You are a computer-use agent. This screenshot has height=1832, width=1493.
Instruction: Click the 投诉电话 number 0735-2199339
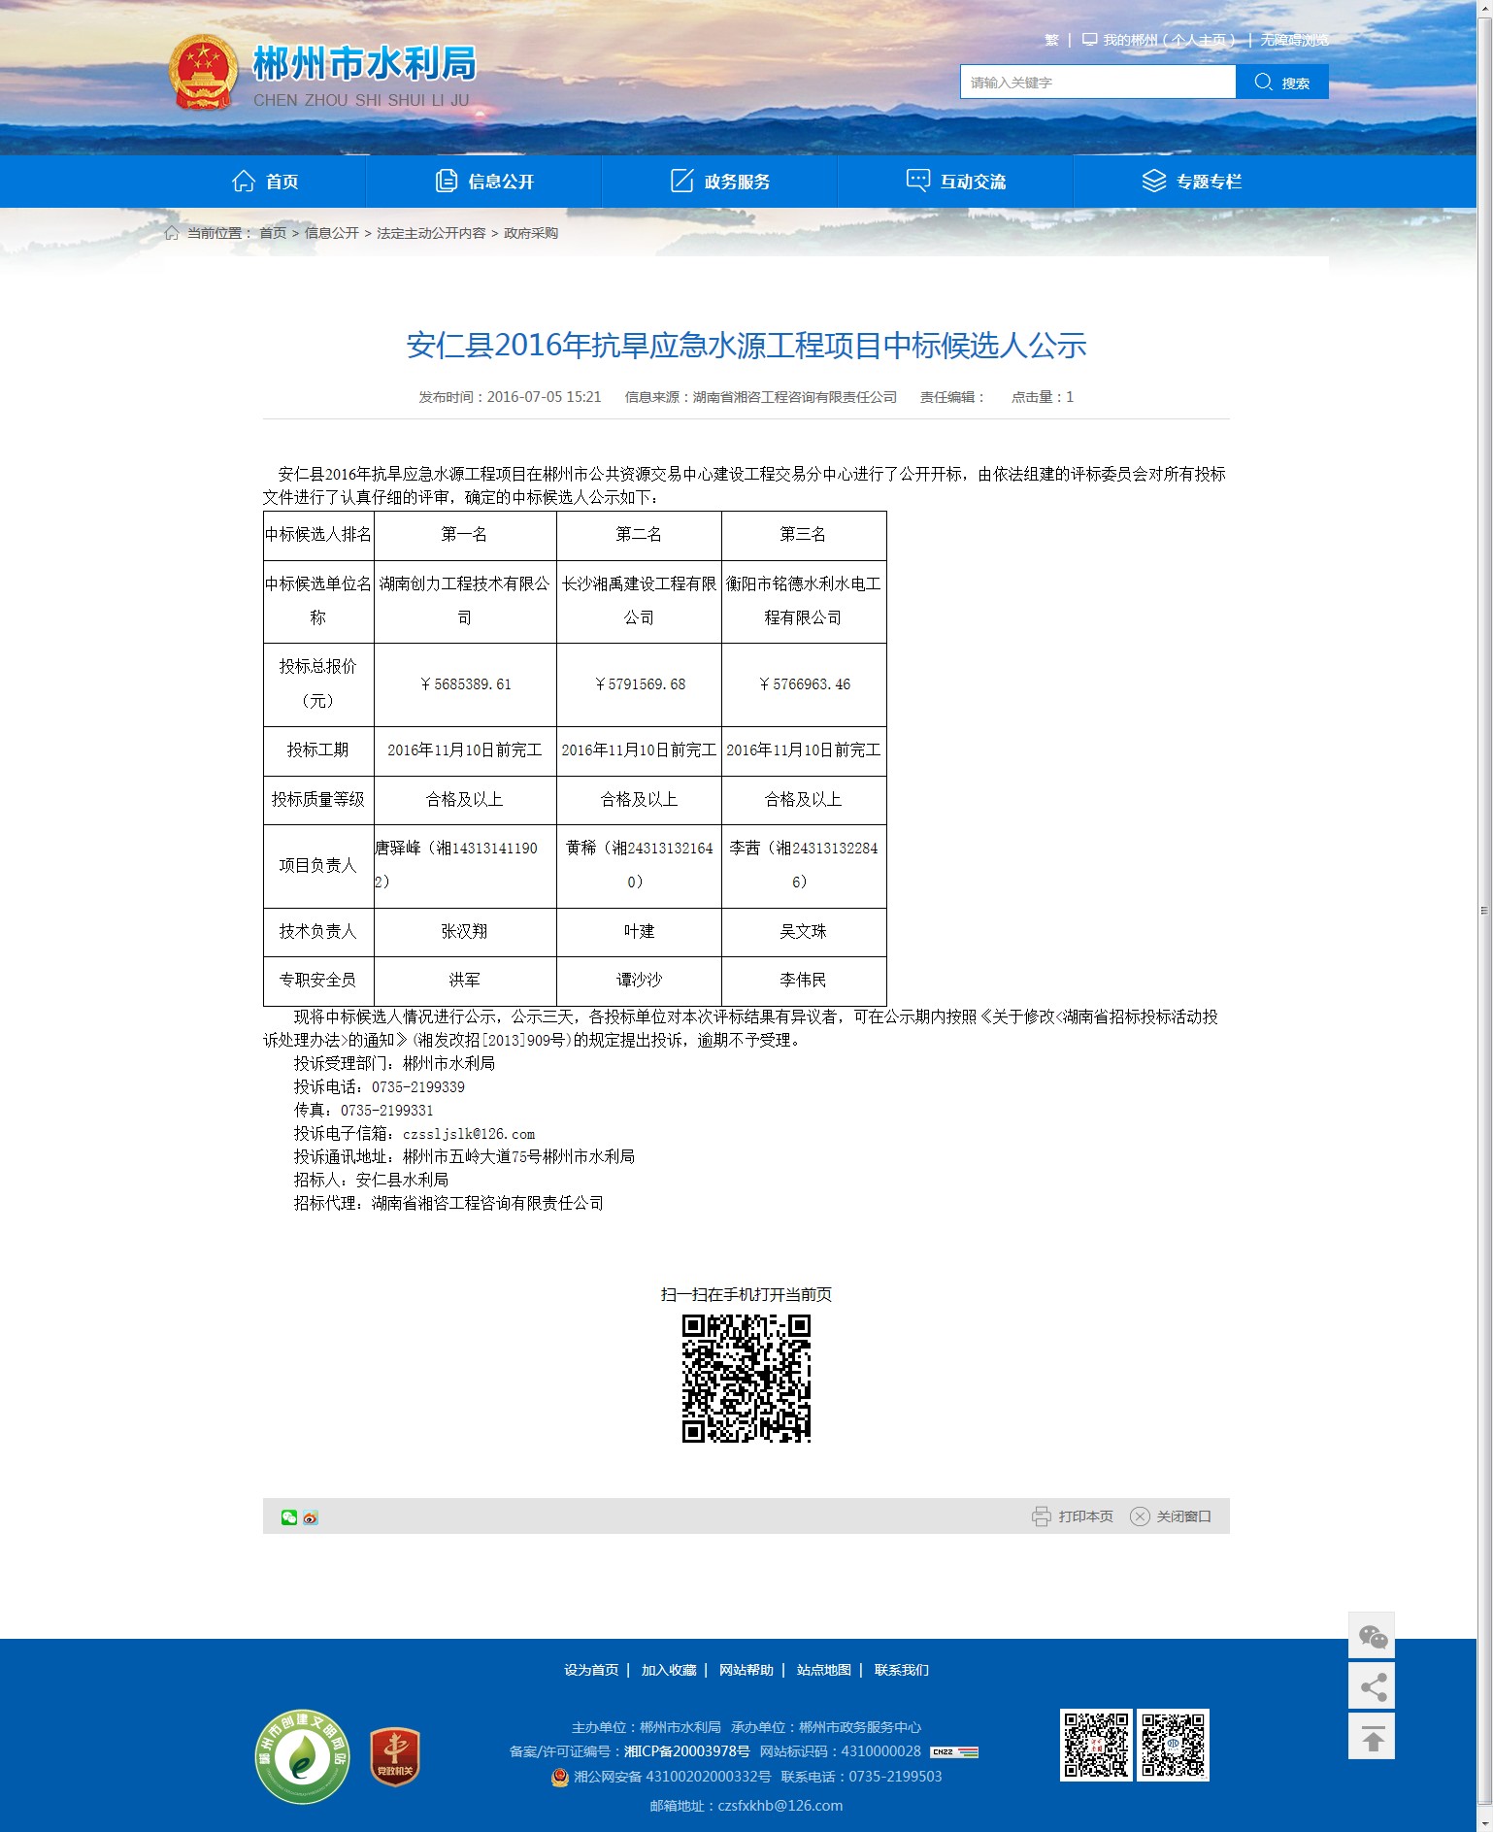pyautogui.click(x=418, y=1087)
